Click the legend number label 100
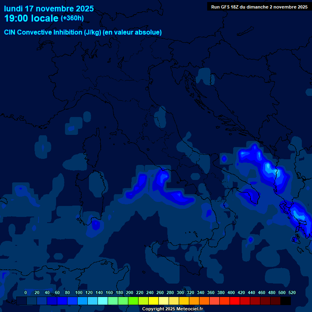 tap(78, 292)
